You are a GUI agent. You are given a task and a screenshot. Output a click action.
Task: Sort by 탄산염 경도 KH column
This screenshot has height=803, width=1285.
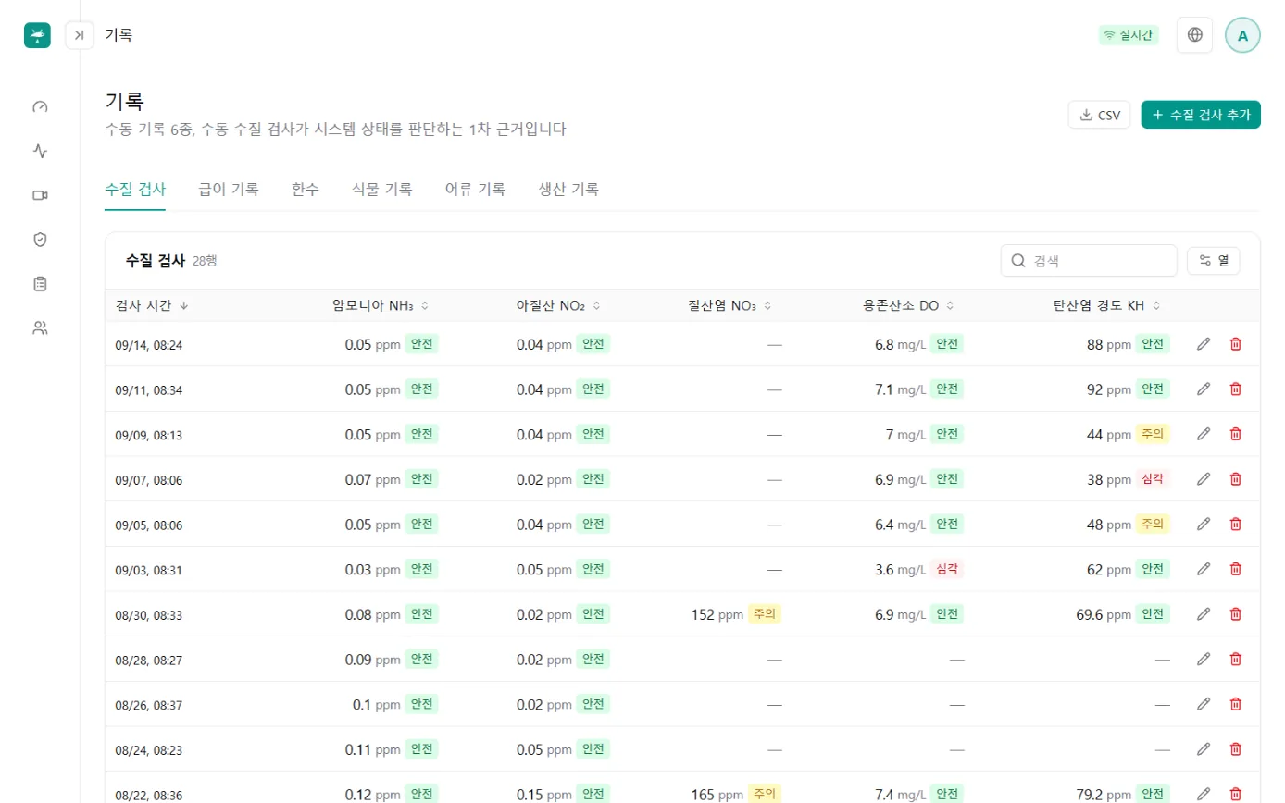(1107, 305)
